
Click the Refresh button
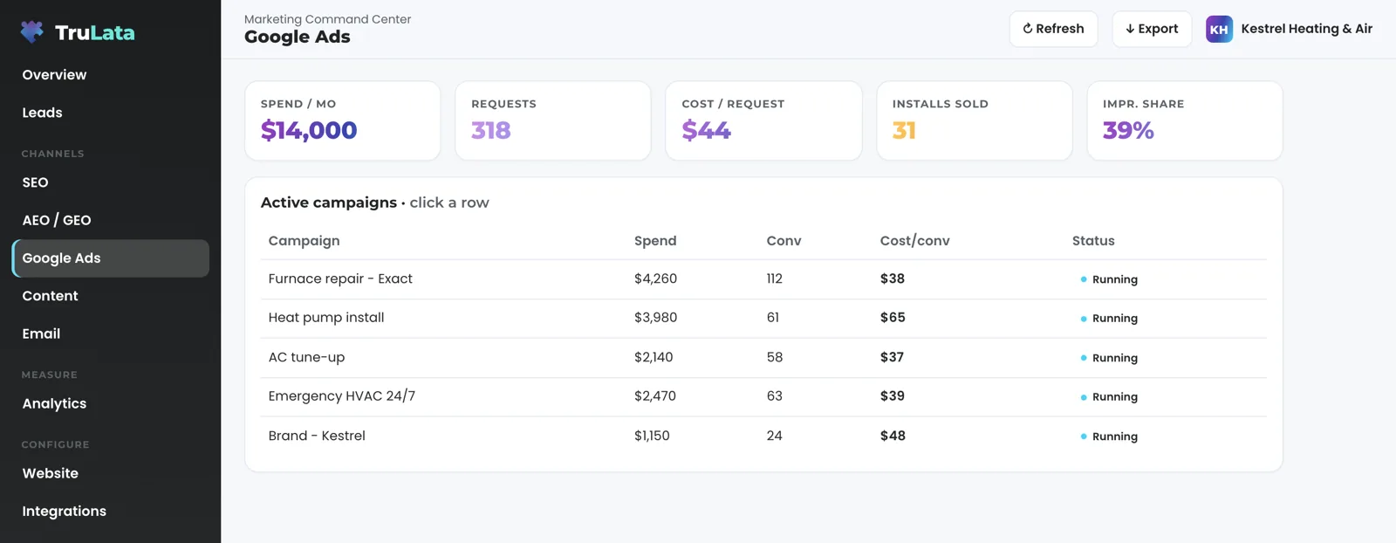[x=1053, y=29]
